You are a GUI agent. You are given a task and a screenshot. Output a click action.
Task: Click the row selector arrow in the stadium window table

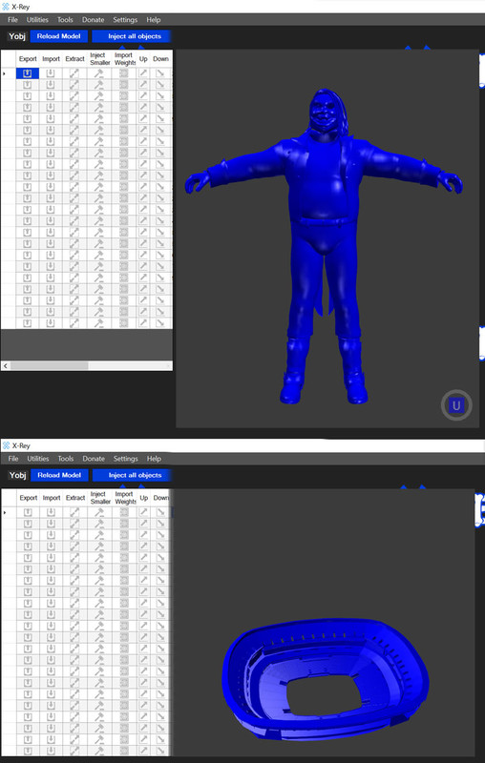(5, 512)
